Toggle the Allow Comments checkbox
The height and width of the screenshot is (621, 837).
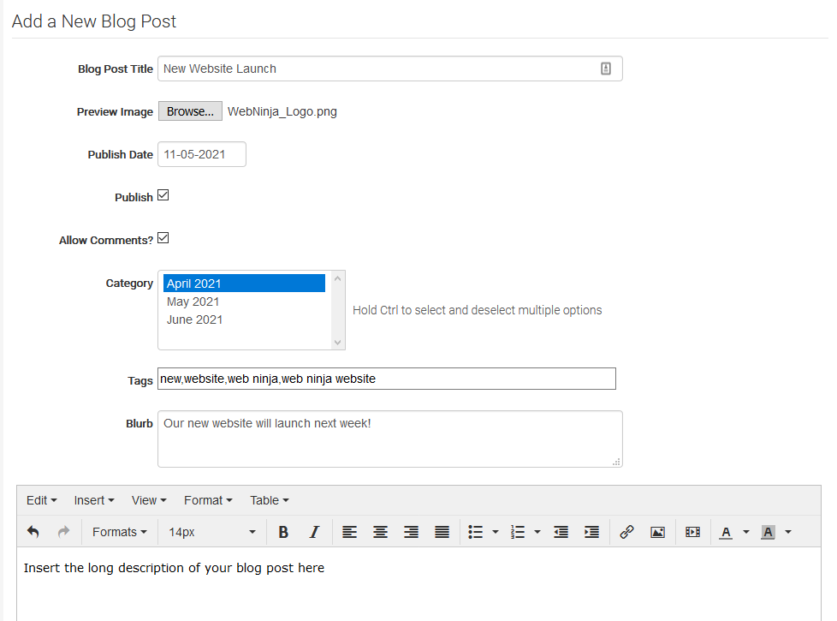click(x=163, y=238)
